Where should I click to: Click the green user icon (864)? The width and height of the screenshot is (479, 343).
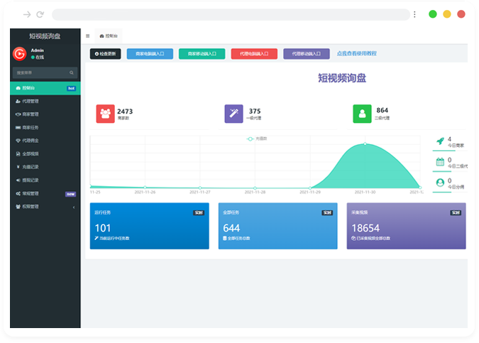coord(363,114)
